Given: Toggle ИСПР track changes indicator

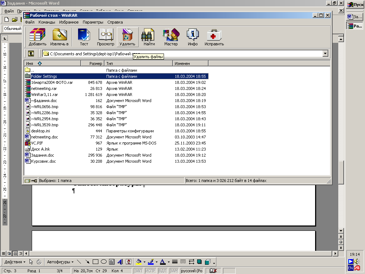Looking at the screenshot, I should [x=150, y=271].
